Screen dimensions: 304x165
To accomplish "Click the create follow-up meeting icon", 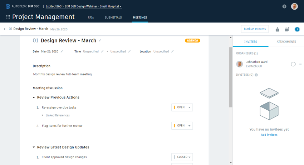I will coord(287,29).
